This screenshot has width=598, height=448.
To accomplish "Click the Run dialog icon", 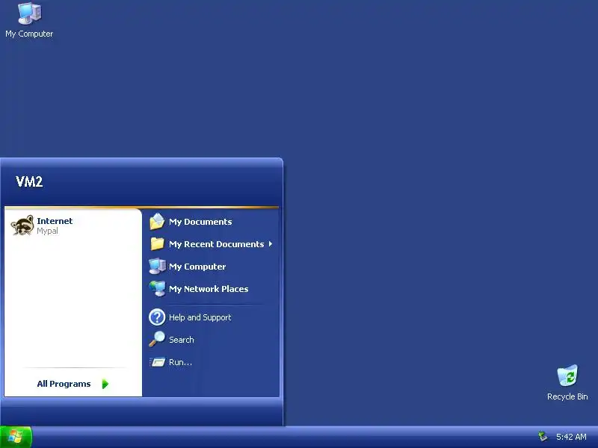I will (x=157, y=362).
